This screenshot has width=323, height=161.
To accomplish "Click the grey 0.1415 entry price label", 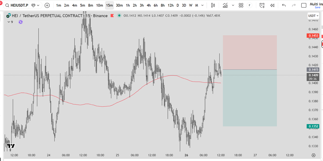I will pyautogui.click(x=313, y=70).
